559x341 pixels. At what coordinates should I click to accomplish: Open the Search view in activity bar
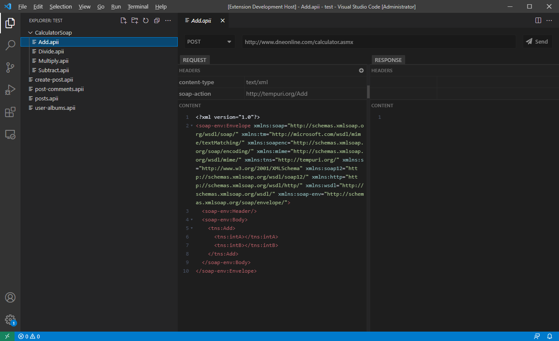pyautogui.click(x=10, y=45)
